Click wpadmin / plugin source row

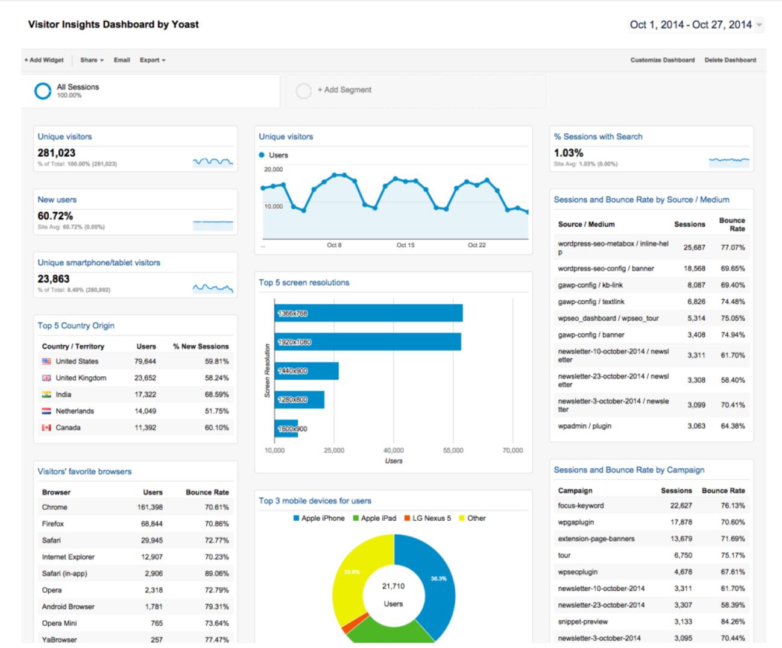point(651,426)
